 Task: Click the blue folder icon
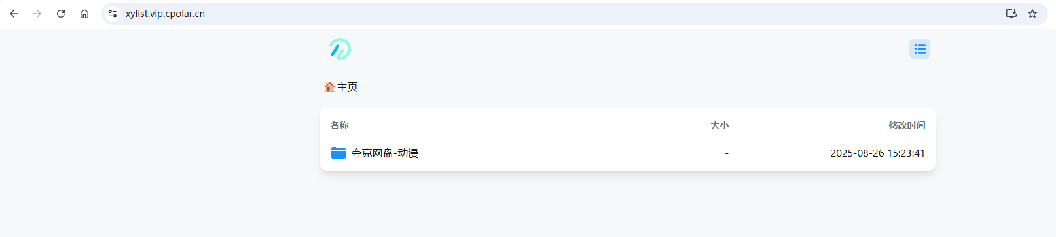pos(338,153)
